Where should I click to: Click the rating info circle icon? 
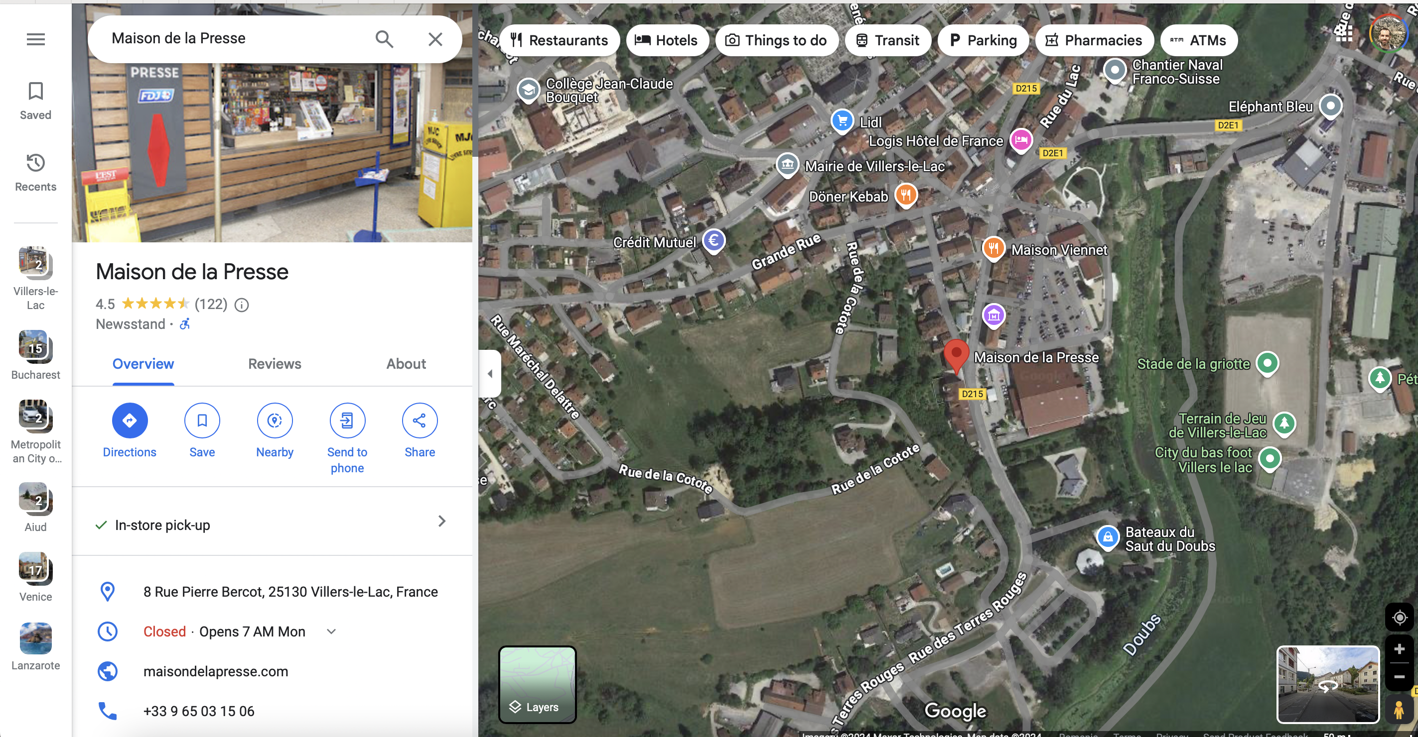pyautogui.click(x=242, y=305)
